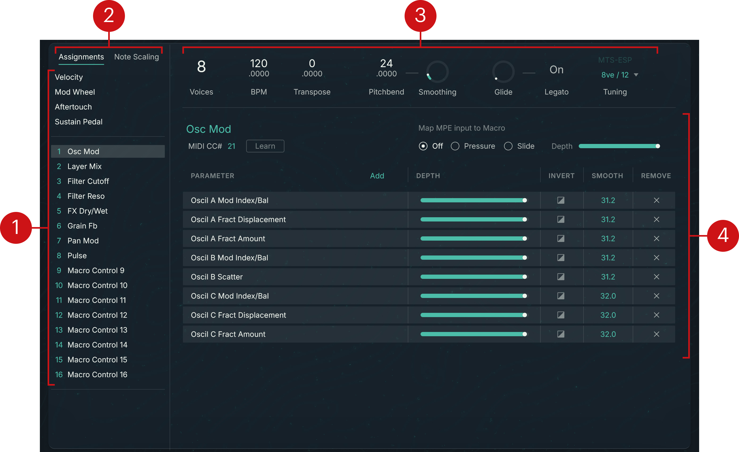Open the Tuning dropdown arrow

point(636,75)
